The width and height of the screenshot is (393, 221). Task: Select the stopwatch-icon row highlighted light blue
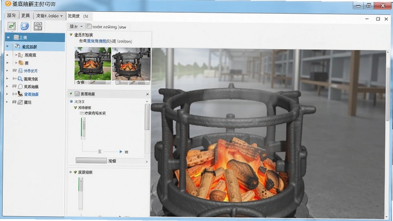tap(35, 47)
